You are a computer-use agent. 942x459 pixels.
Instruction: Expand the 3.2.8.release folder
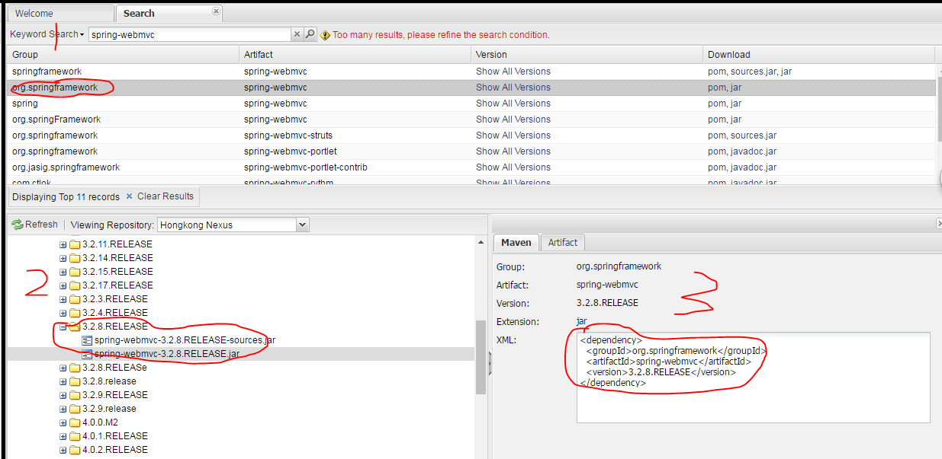click(63, 381)
